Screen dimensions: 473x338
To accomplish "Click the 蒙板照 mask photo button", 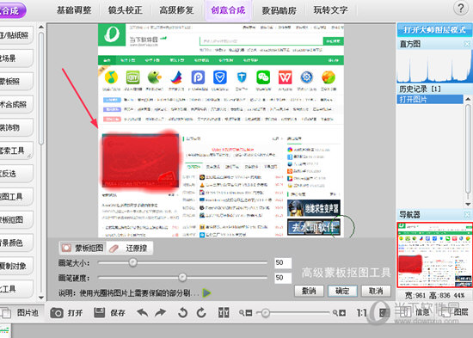I will pyautogui.click(x=15, y=81).
